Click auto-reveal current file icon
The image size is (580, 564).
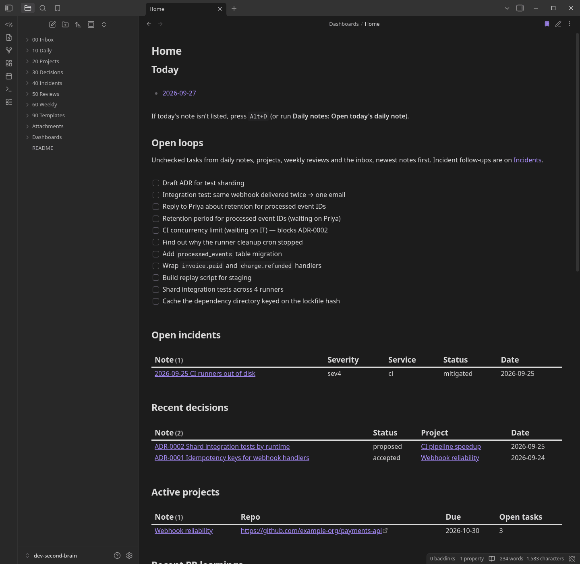pyautogui.click(x=91, y=25)
